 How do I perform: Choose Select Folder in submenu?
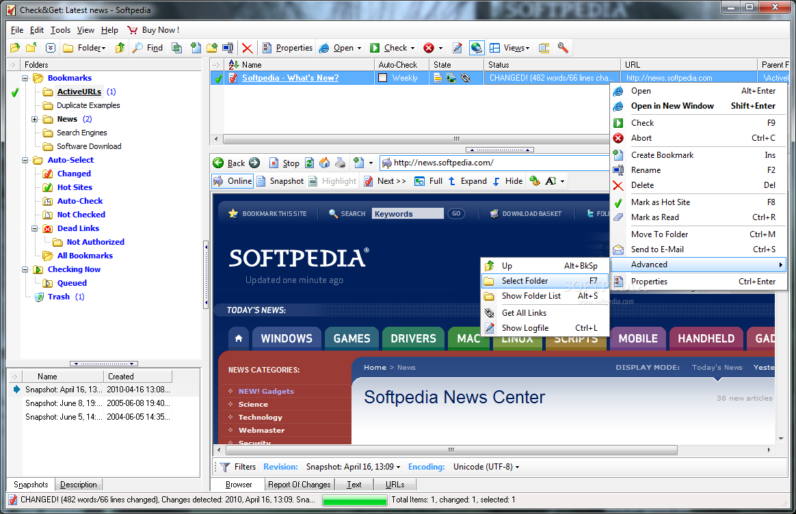[x=544, y=281]
